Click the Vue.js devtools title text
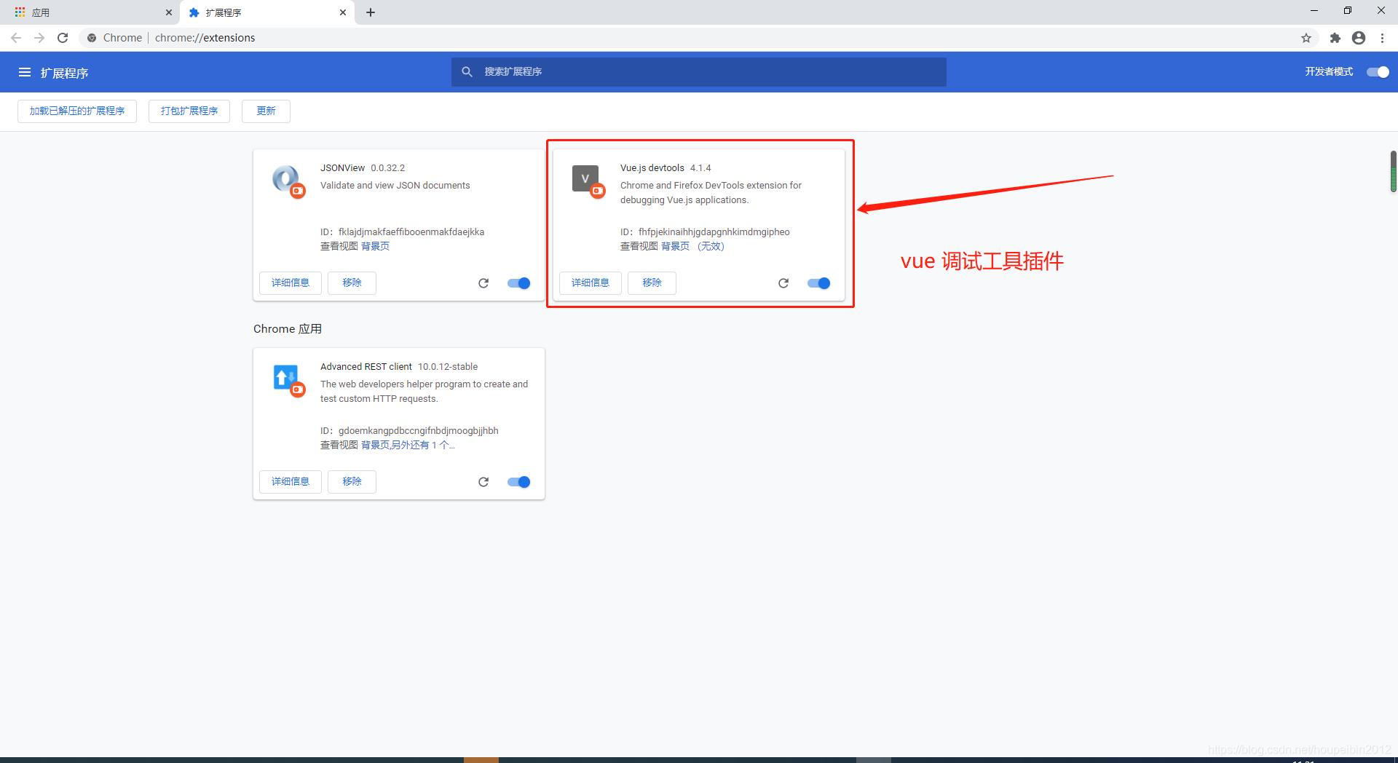The height and width of the screenshot is (763, 1398). (652, 168)
